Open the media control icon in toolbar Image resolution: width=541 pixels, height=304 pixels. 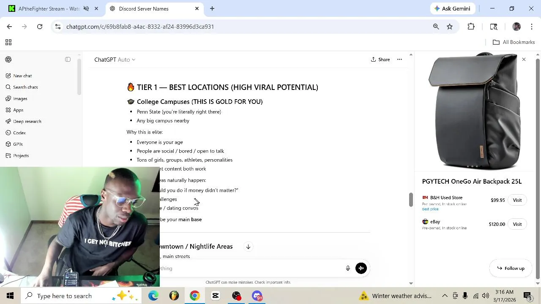click(x=494, y=27)
